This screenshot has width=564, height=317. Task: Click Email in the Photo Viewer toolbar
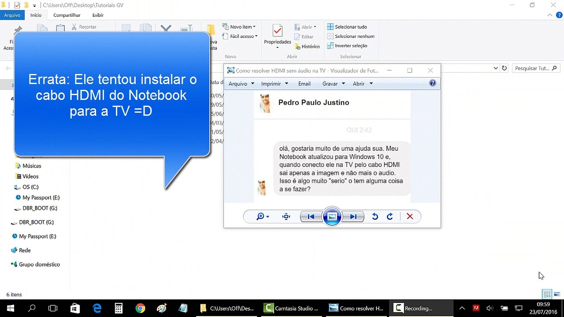[304, 84]
